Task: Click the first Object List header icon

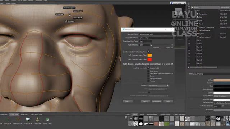Action: click(189, 8)
